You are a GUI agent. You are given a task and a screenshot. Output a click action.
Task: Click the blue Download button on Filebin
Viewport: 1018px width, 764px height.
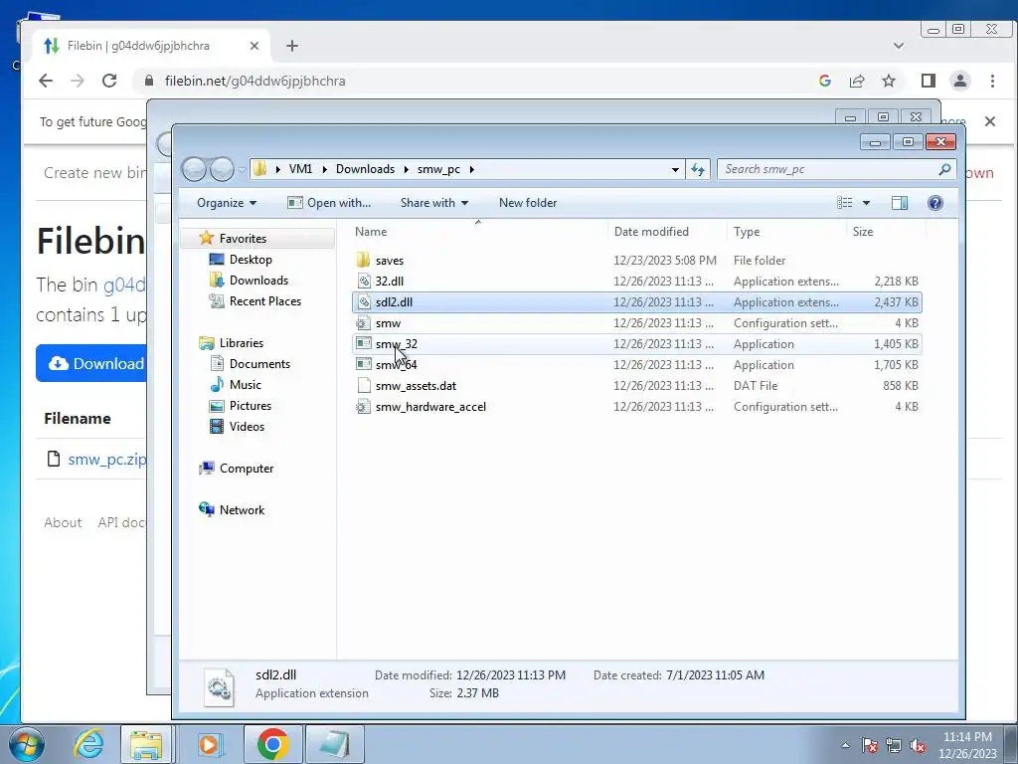coord(90,363)
